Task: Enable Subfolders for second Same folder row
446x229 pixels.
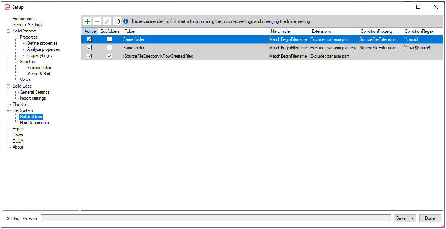Action: tap(109, 48)
